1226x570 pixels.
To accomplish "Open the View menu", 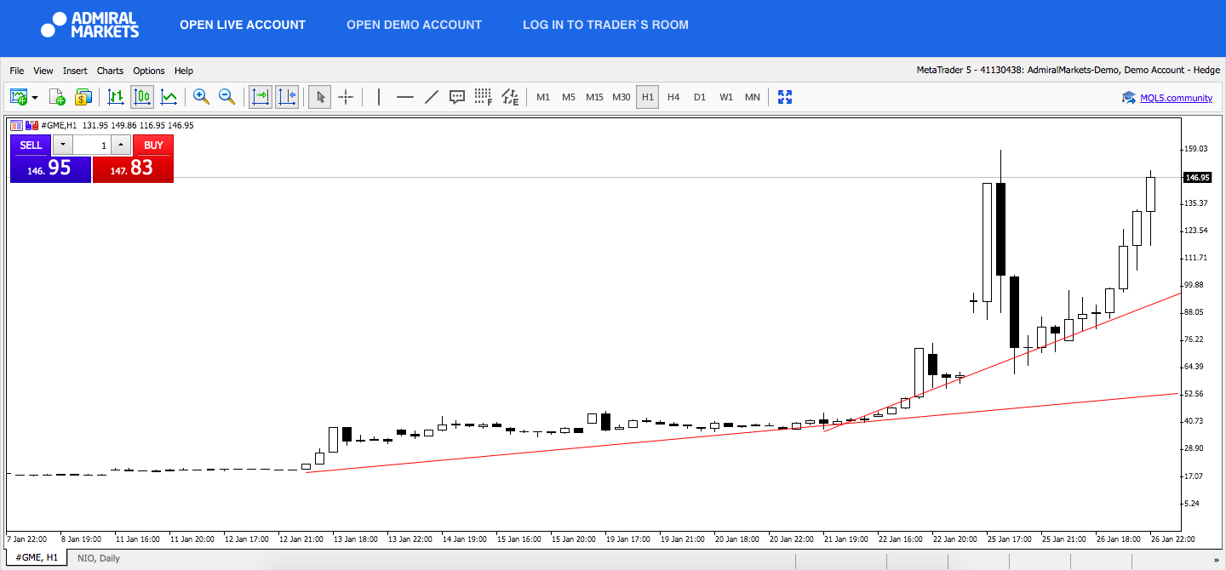I will tap(43, 71).
